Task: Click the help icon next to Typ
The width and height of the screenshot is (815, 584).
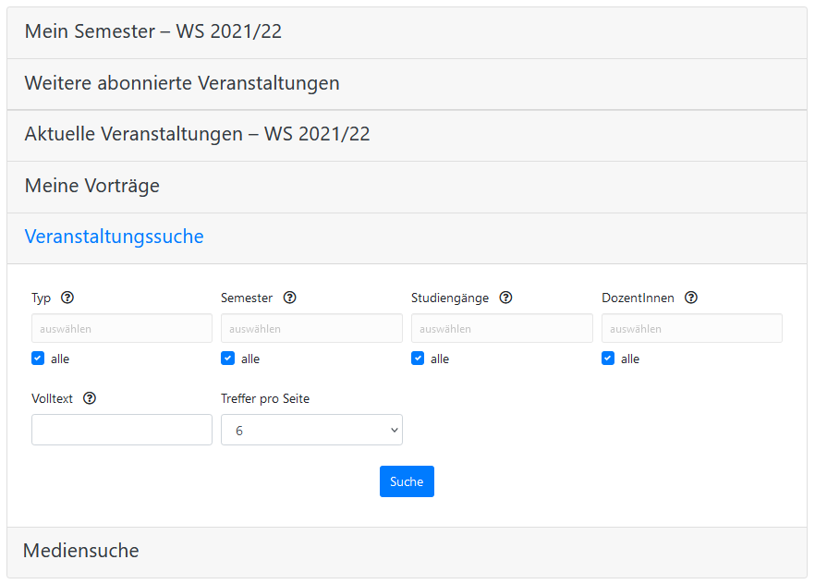Action: [67, 298]
